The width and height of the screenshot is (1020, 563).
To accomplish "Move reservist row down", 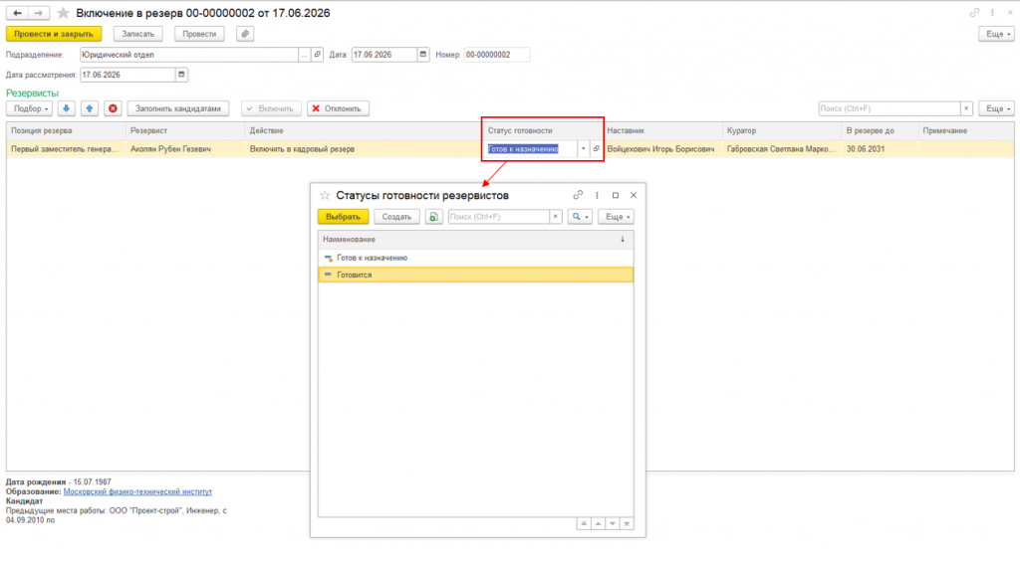I will pos(66,108).
